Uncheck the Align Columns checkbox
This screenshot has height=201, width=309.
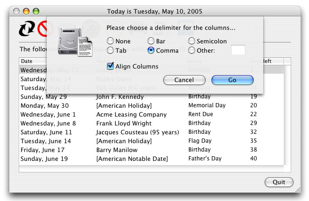pos(110,66)
